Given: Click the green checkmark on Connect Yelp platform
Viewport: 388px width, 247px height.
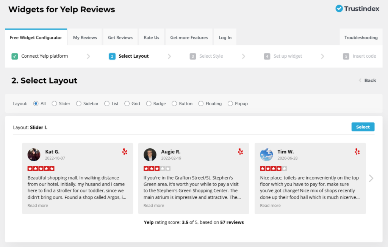Looking at the screenshot, I should point(15,56).
